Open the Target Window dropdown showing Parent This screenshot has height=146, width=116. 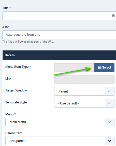84,91
